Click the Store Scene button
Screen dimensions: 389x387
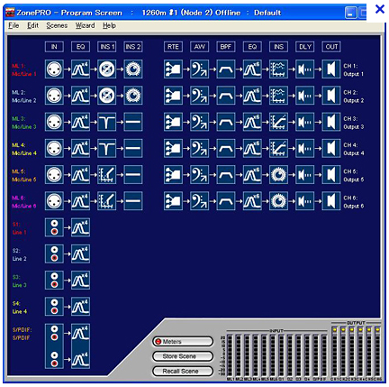tap(183, 356)
